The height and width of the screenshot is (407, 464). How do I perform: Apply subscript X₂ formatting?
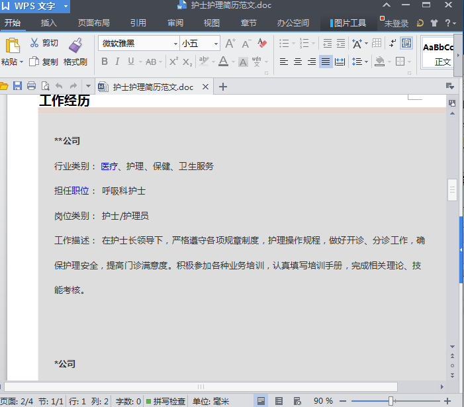(187, 62)
